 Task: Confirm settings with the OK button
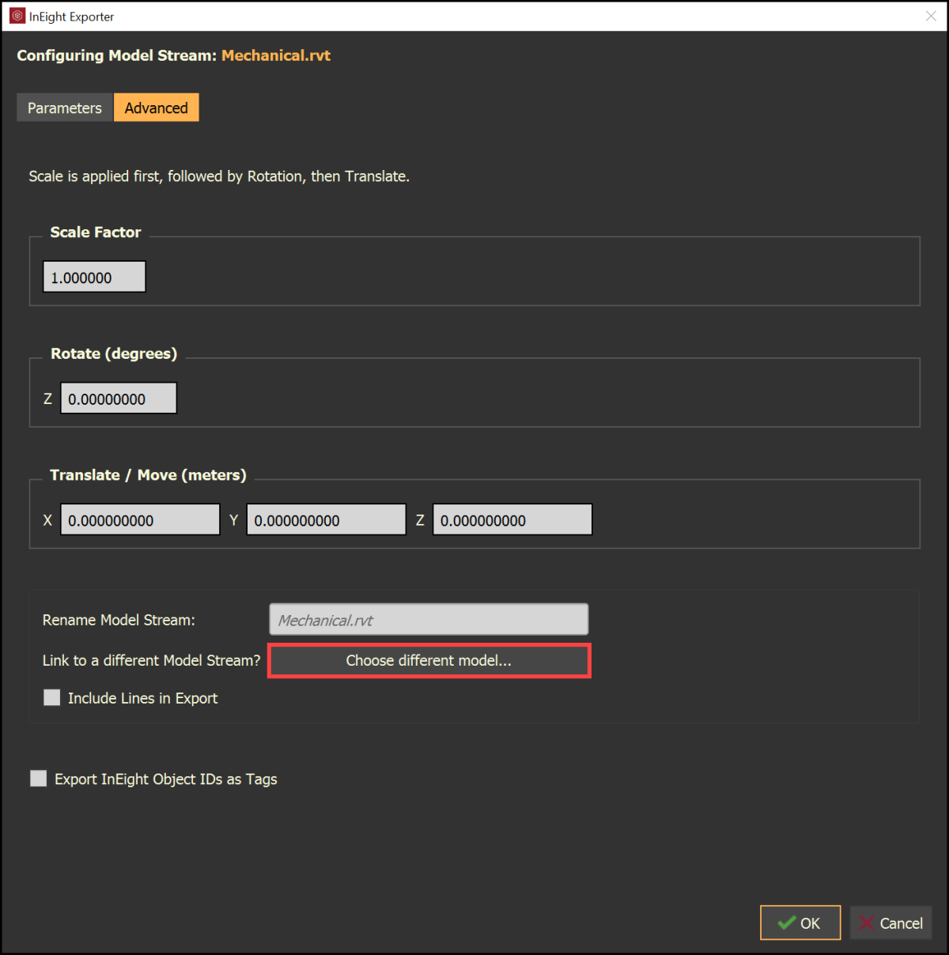tap(800, 923)
